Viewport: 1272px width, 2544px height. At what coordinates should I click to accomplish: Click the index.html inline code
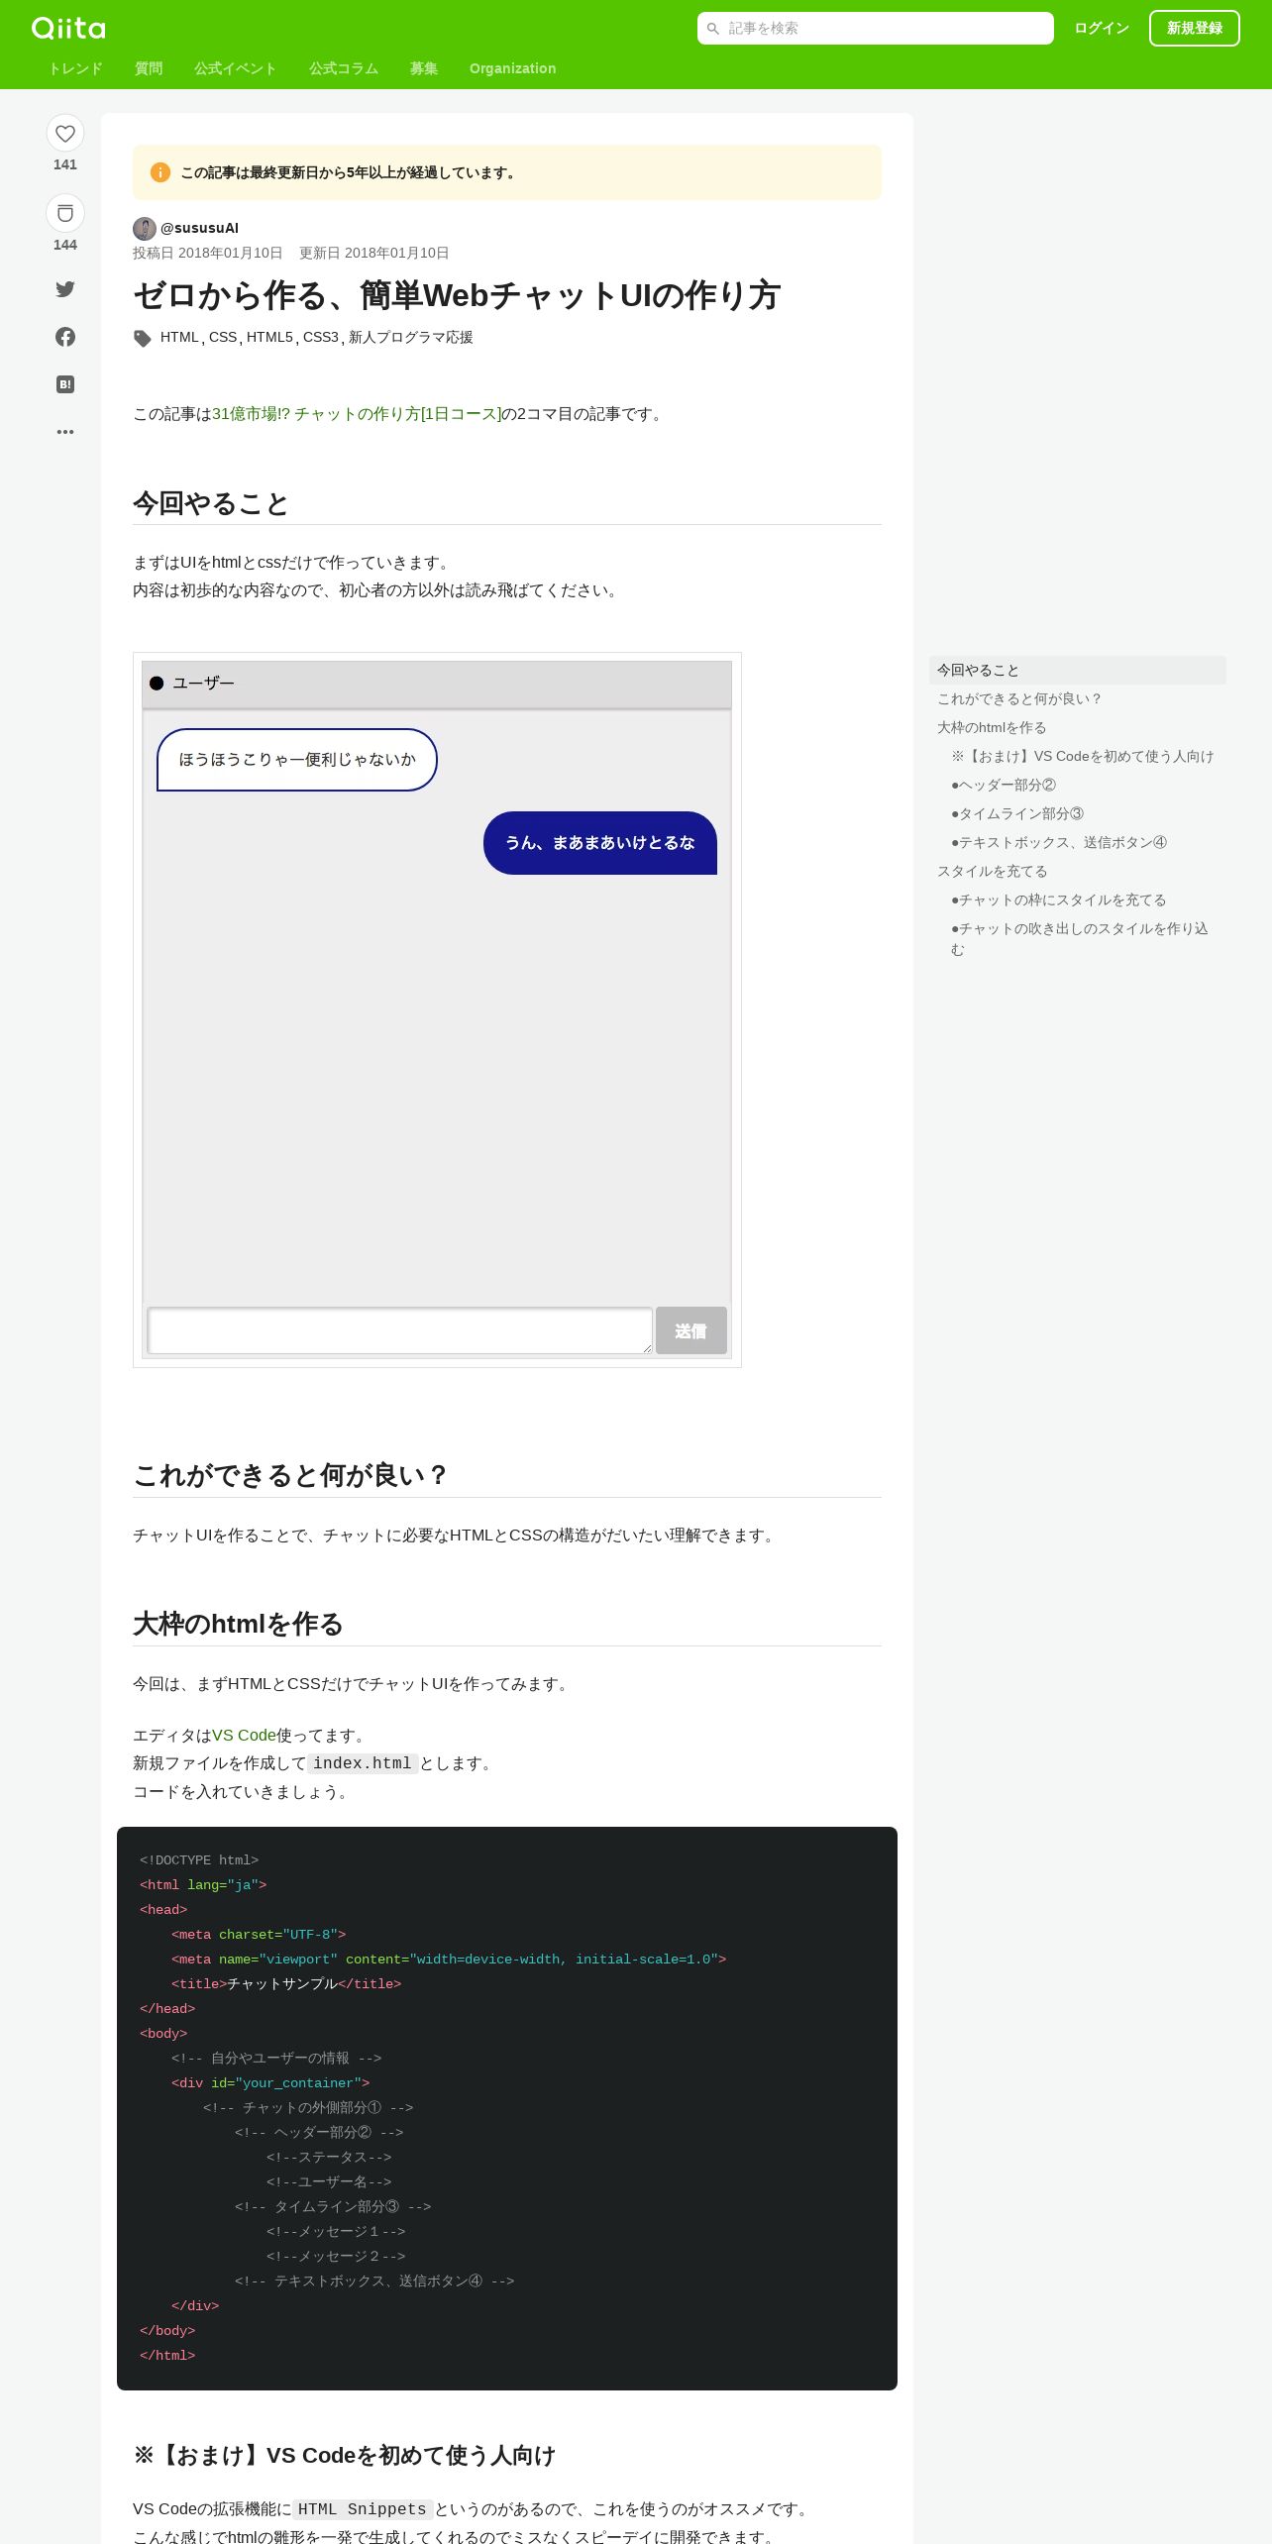pos(362,1763)
